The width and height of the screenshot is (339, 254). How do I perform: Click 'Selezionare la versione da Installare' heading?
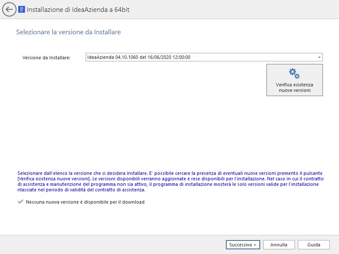click(x=68, y=32)
